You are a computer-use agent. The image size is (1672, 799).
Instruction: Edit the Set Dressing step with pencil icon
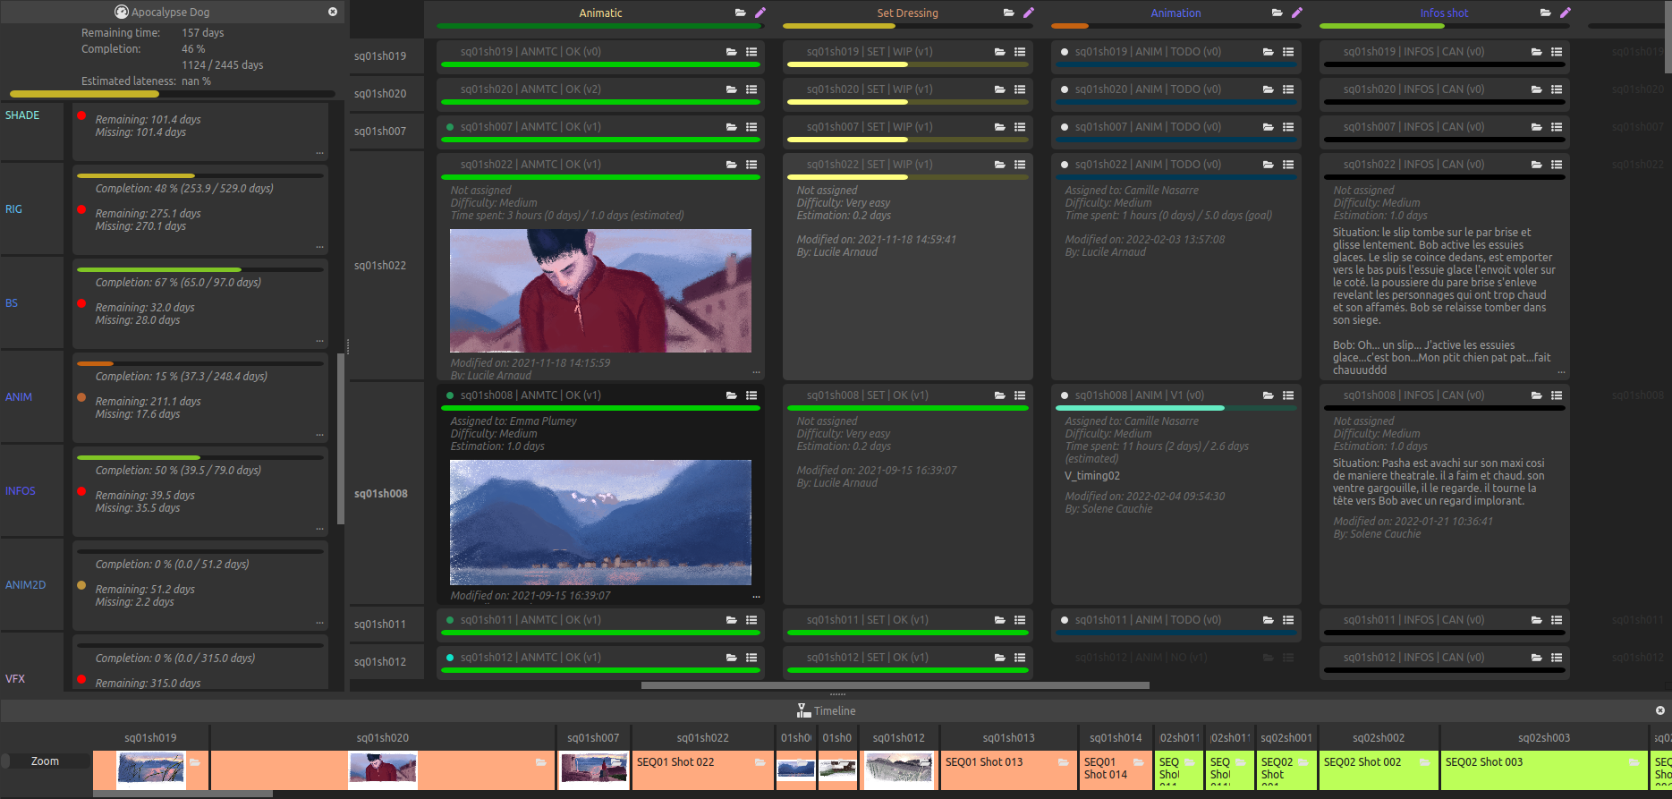coord(1029,13)
